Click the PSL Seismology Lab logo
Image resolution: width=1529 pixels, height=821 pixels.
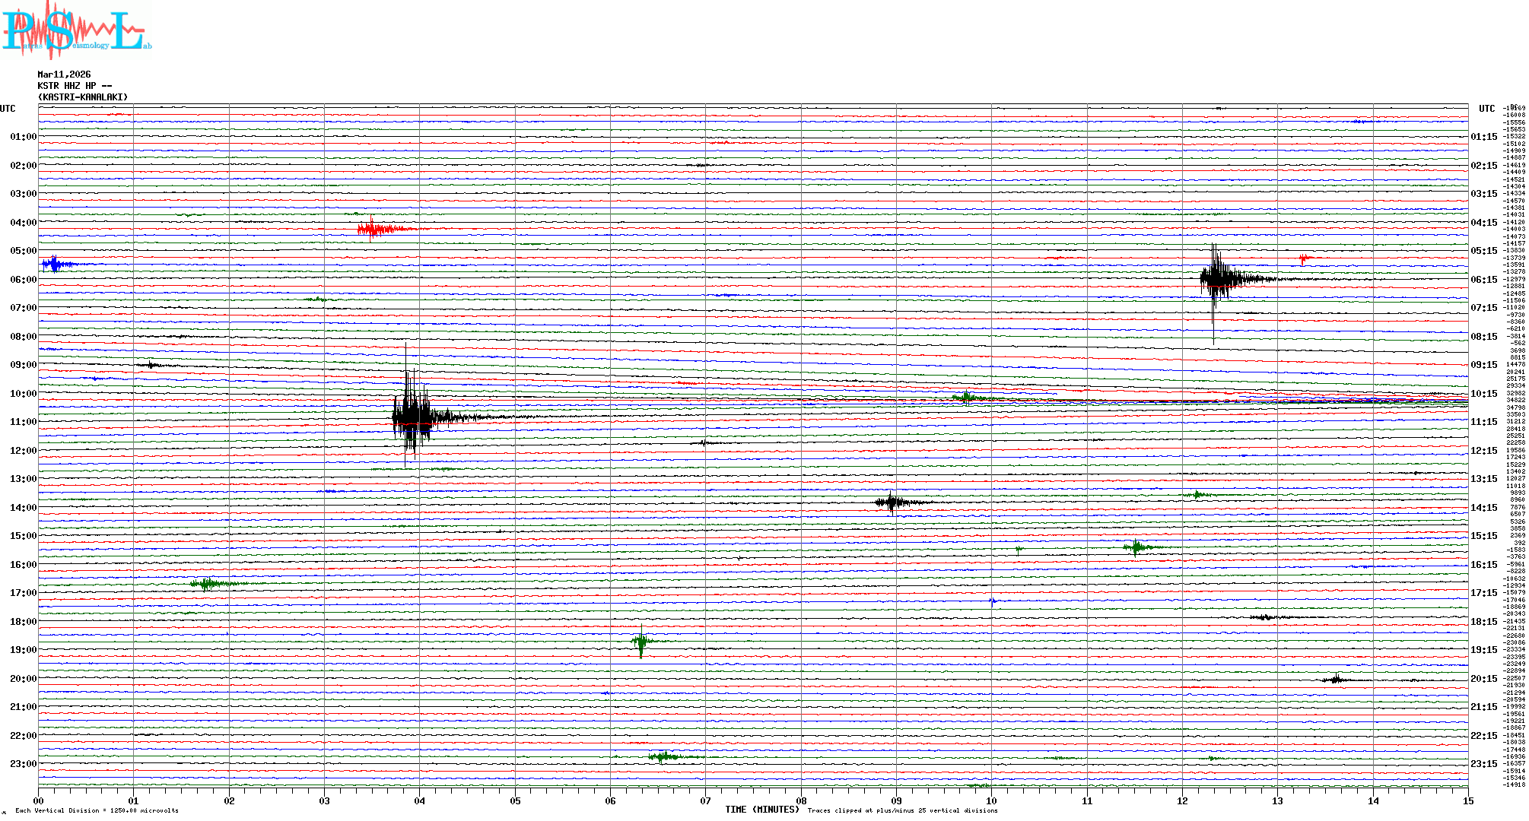click(76, 30)
